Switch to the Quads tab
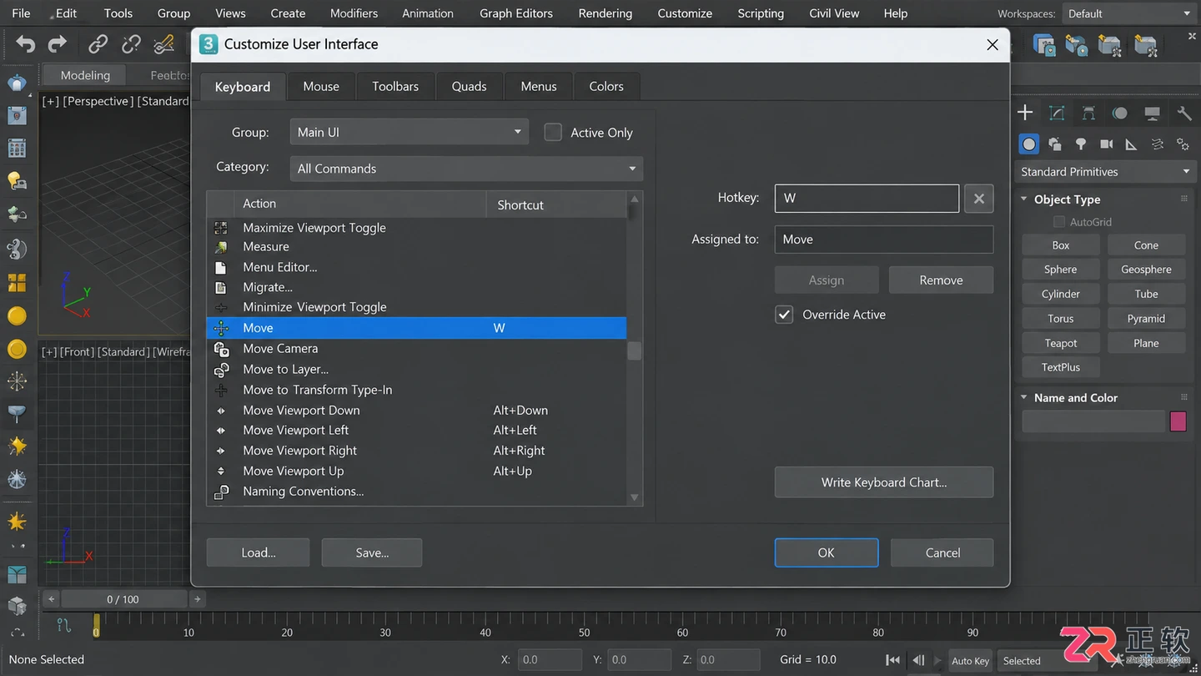The image size is (1201, 676). click(x=469, y=86)
